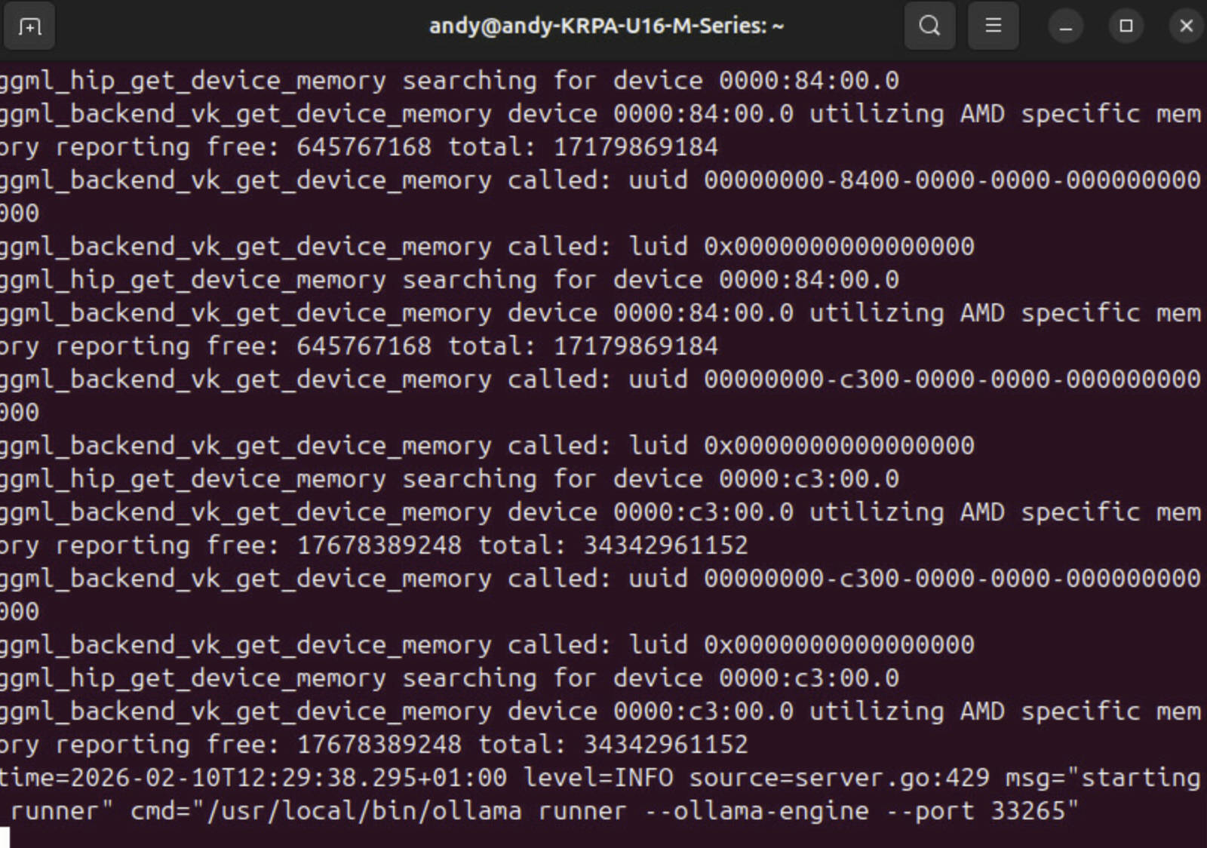Minimize the terminal window
The width and height of the screenshot is (1207, 848).
tap(1065, 26)
